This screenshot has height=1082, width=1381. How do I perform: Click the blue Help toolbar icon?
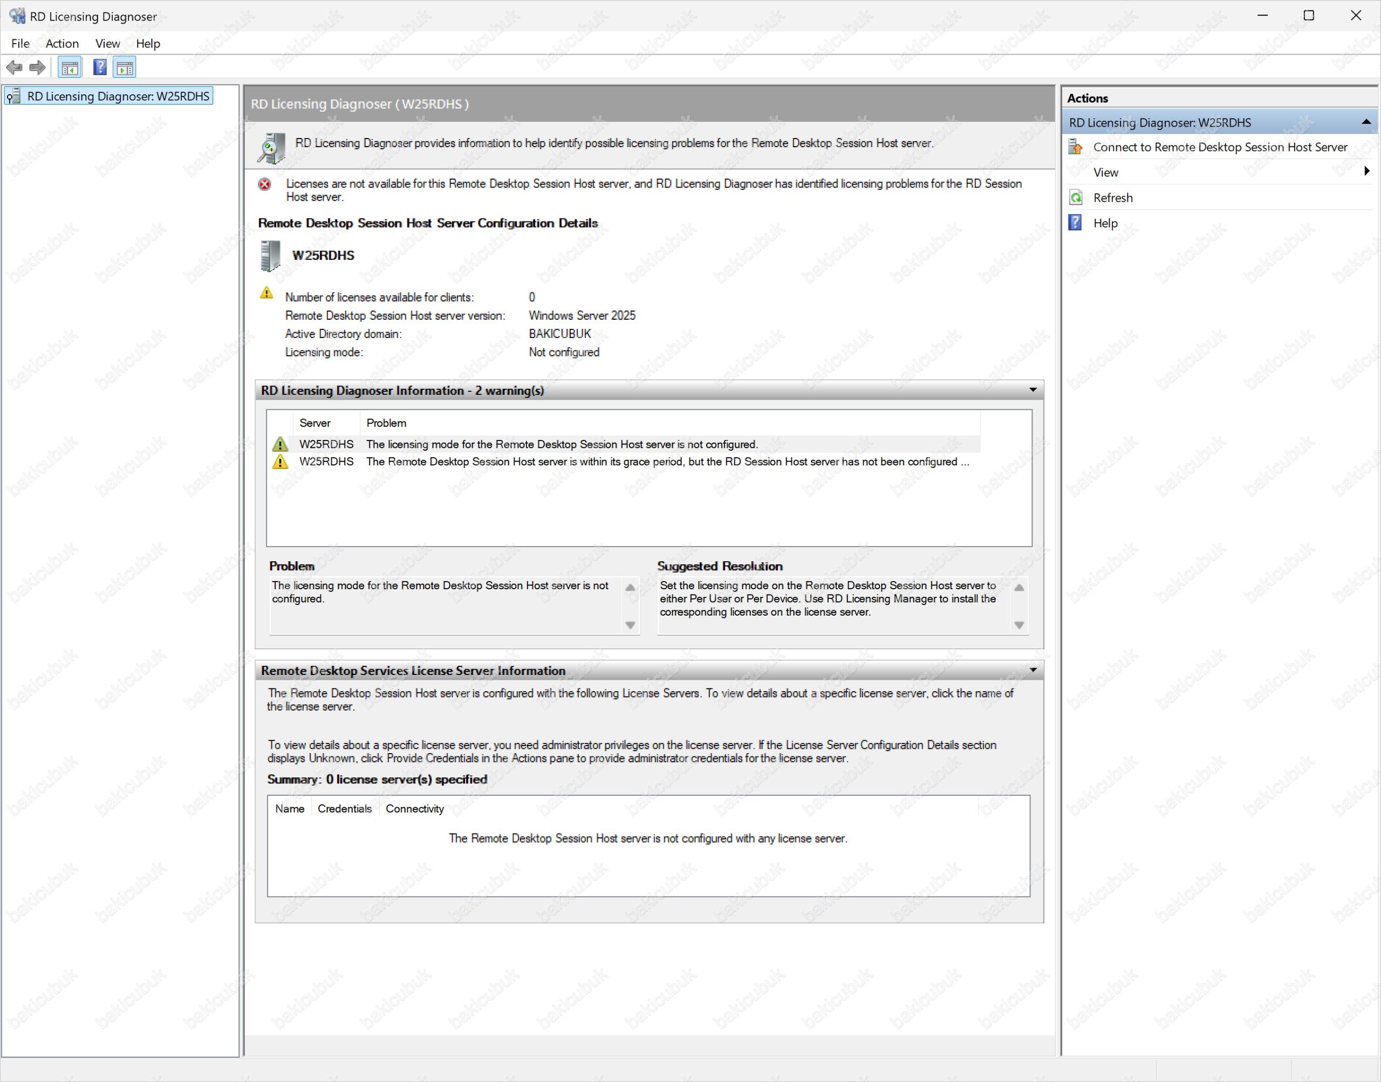coord(99,67)
